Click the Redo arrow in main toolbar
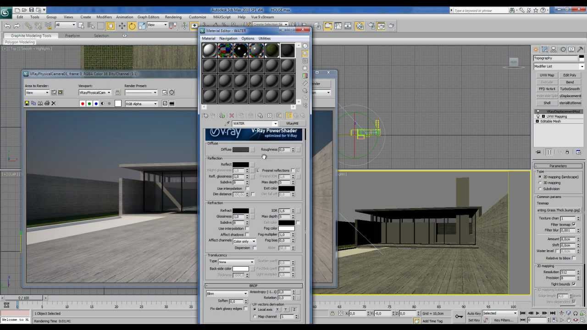Viewport: 587px width, 330px height. click(17, 26)
